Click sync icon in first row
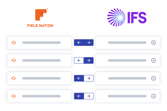The height and width of the screenshot is (111, 167). point(14,43)
